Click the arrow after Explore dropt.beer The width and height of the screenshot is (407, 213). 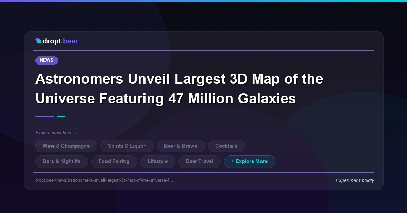click(x=75, y=133)
